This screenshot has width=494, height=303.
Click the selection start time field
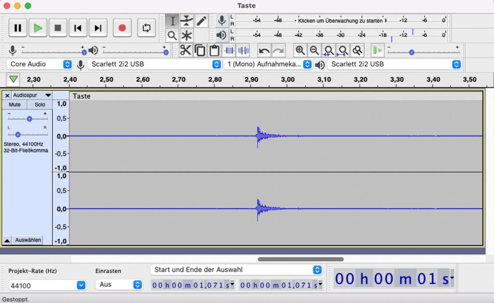tap(193, 285)
